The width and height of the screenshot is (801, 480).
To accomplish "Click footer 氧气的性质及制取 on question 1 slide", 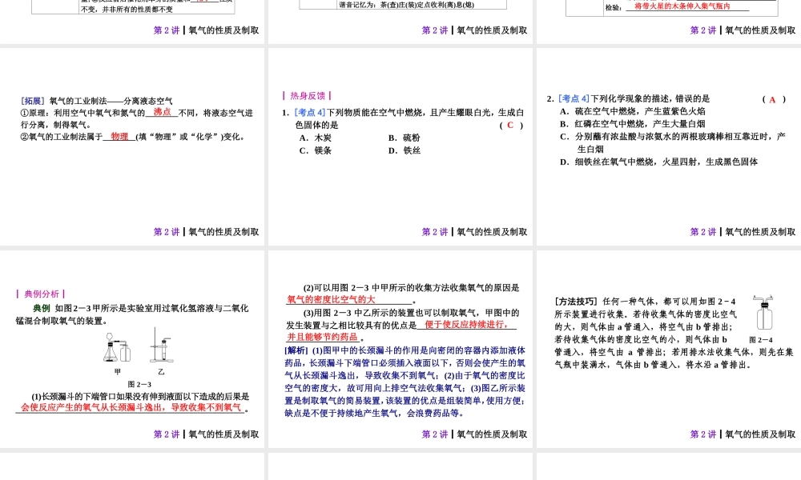I will (x=492, y=231).
